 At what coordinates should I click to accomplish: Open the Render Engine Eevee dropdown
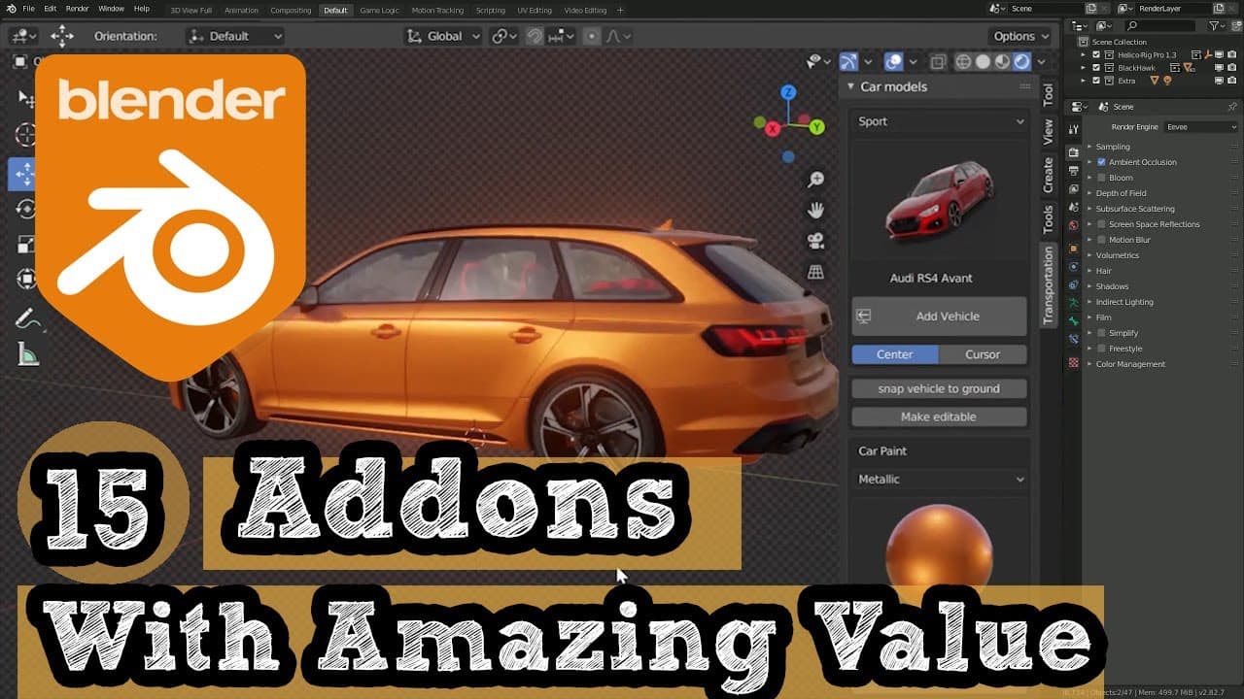1201,126
